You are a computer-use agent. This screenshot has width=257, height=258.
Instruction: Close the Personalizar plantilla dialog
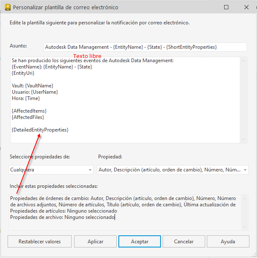tap(246, 7)
